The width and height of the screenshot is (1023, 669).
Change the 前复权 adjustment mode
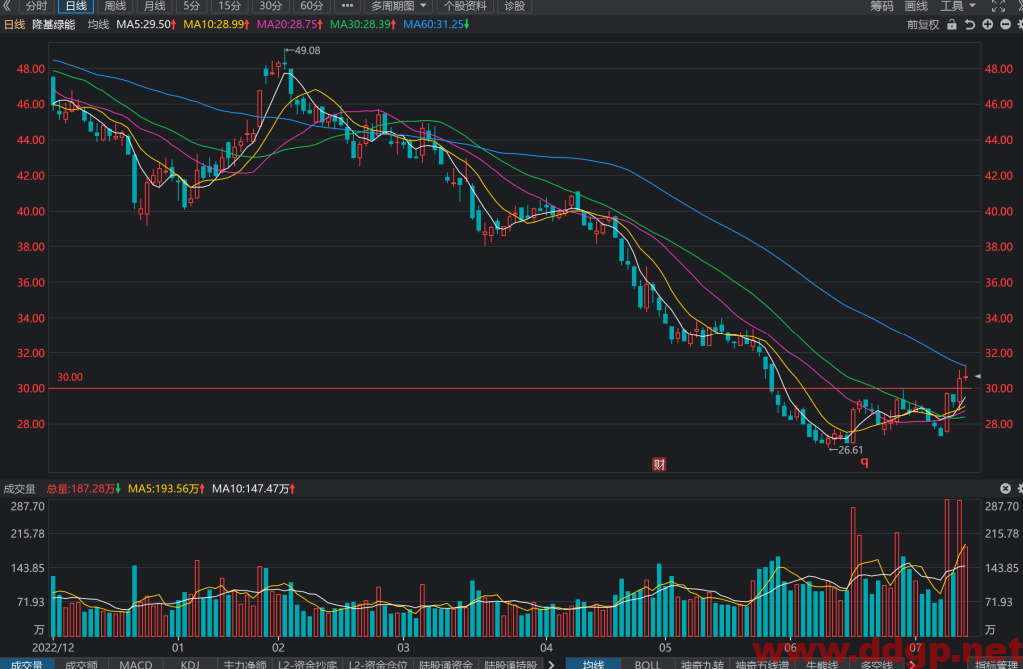pos(923,25)
